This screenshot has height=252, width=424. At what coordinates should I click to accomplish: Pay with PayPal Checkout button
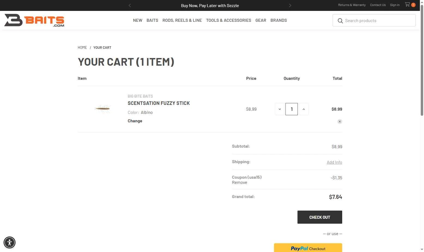(x=308, y=248)
